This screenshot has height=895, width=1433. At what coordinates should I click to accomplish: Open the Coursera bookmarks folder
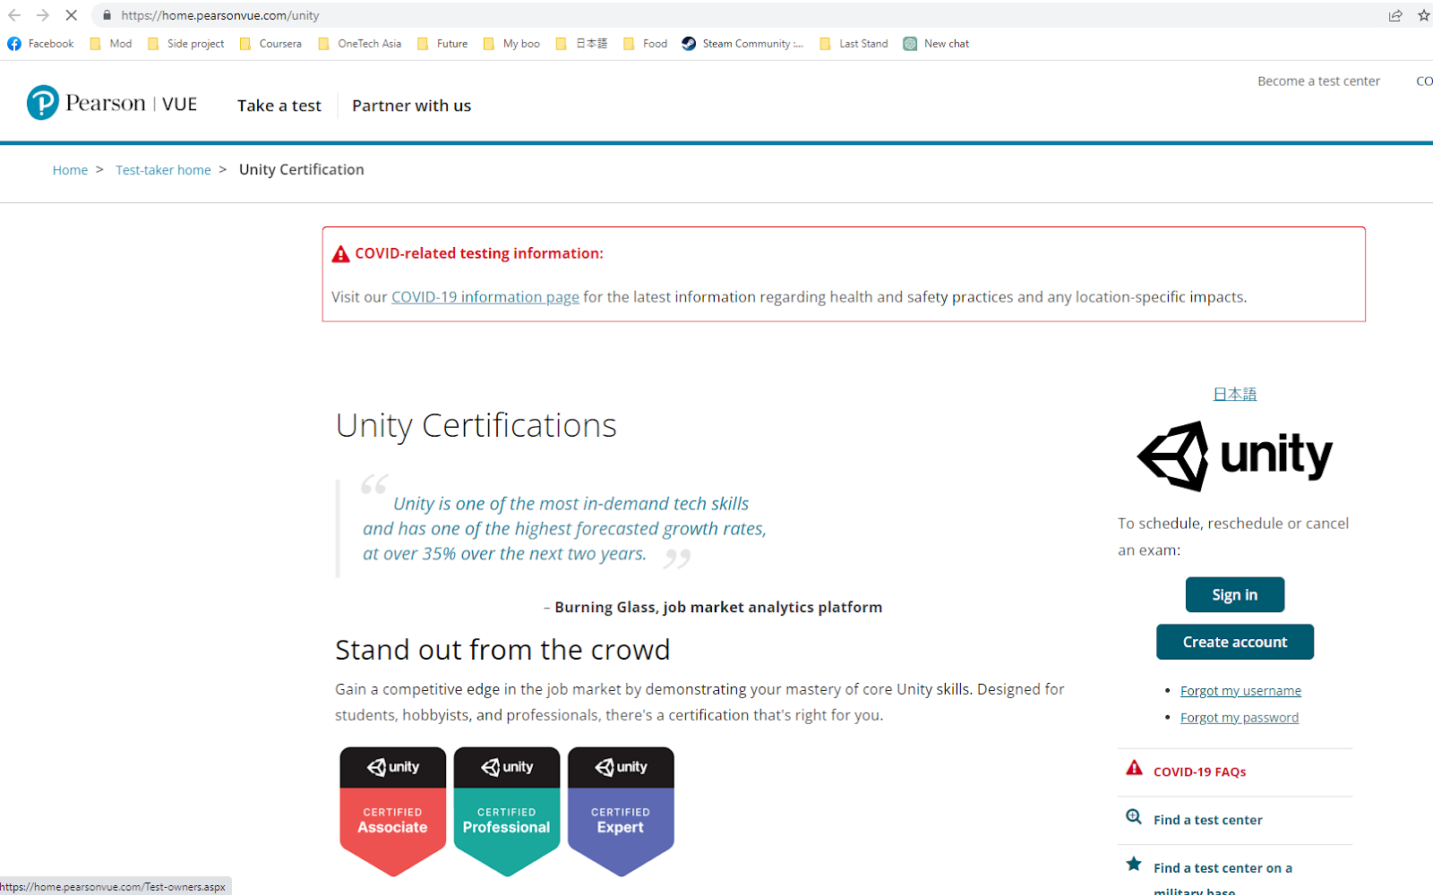(270, 43)
